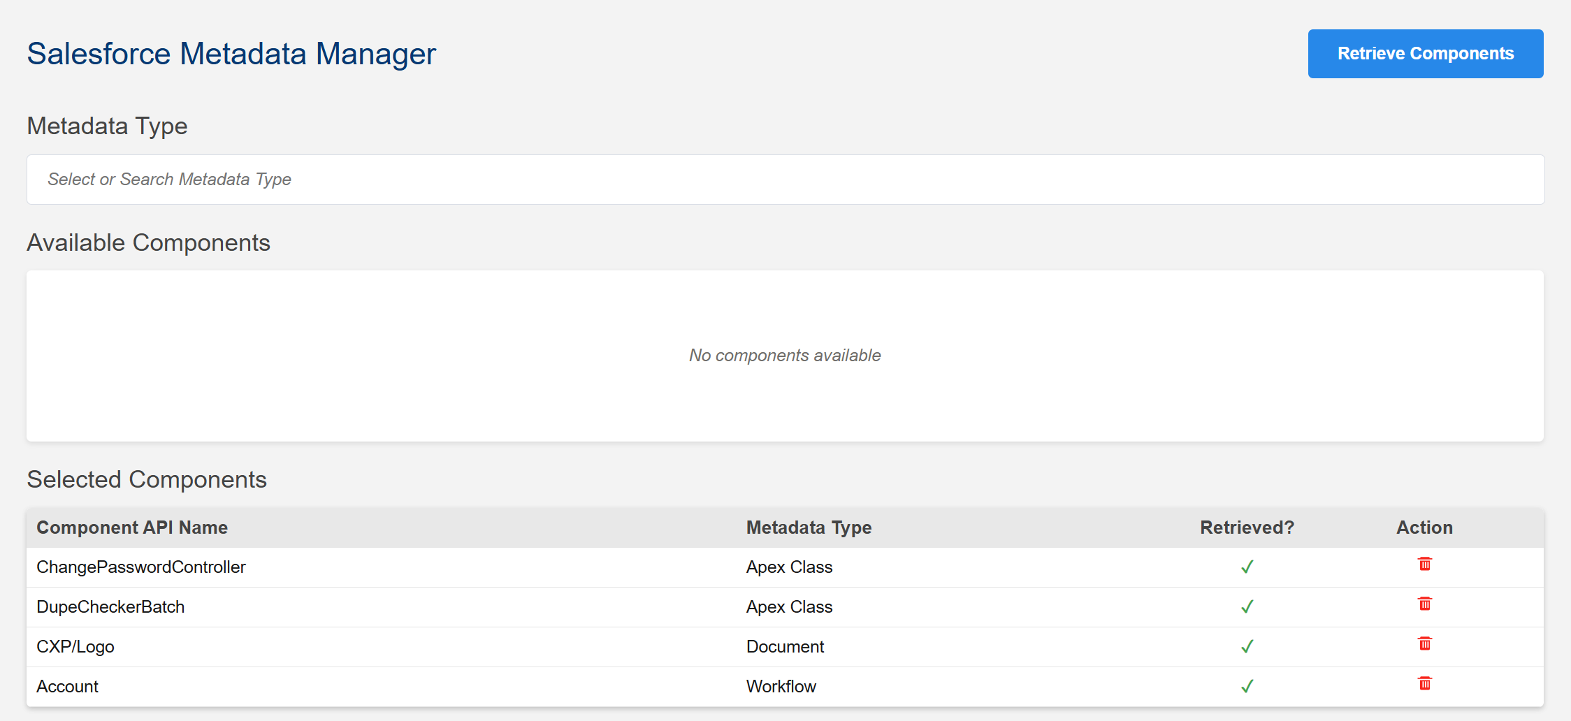This screenshot has width=1571, height=721.
Task: Click the Salesforce Metadata Manager title
Action: (x=231, y=54)
